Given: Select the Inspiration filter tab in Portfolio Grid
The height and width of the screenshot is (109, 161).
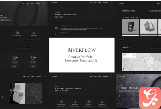Looking at the screenshot, I should (127, 17).
